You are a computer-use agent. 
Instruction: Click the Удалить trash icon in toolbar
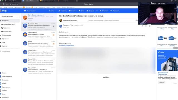(x=60, y=11)
